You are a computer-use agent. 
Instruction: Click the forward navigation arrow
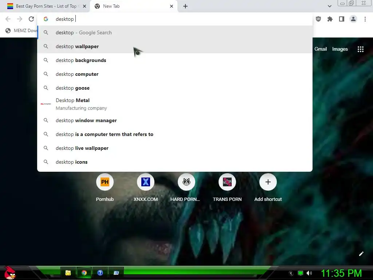tap(20, 19)
